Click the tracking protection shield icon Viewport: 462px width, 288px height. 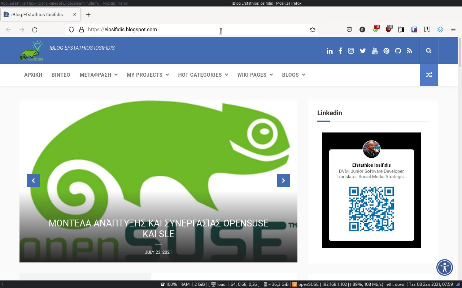[x=71, y=30]
